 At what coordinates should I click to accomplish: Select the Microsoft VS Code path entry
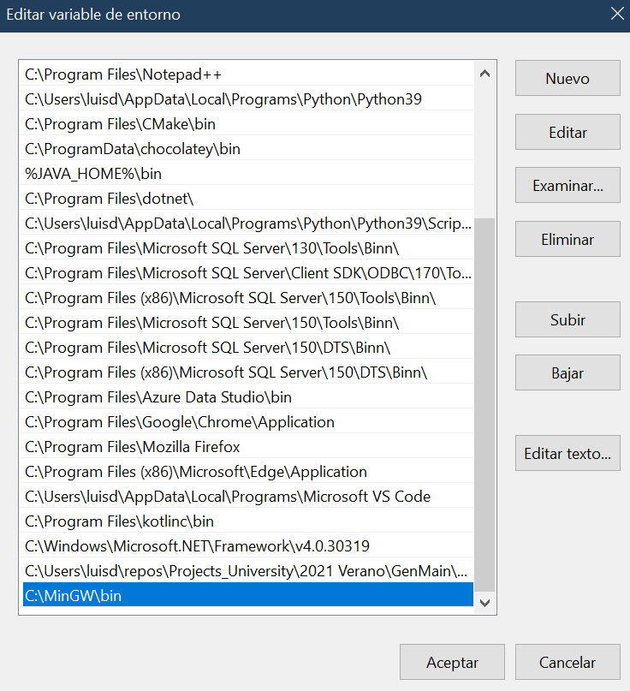click(248, 497)
